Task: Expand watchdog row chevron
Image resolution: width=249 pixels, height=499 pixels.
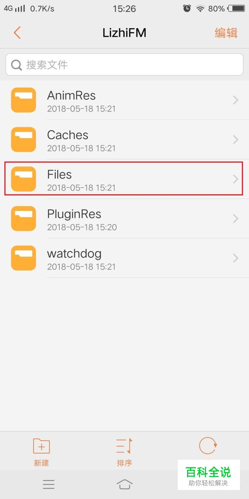Action: click(x=236, y=258)
